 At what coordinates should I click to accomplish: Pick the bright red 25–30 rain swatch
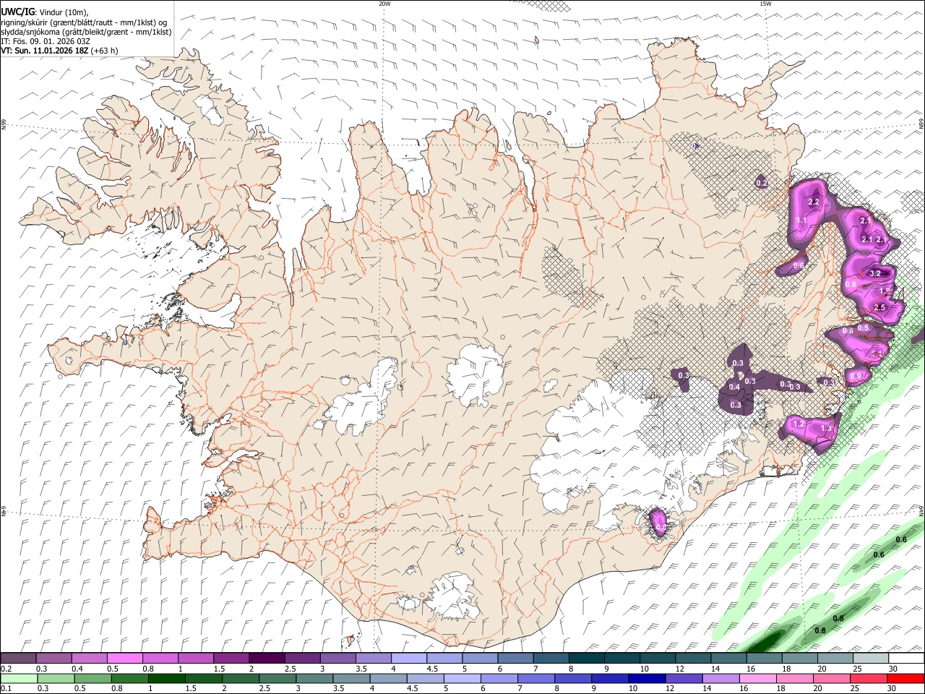click(x=905, y=678)
